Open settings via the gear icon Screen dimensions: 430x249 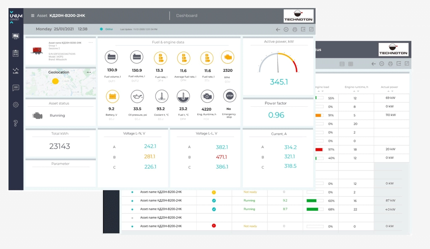click(x=16, y=105)
